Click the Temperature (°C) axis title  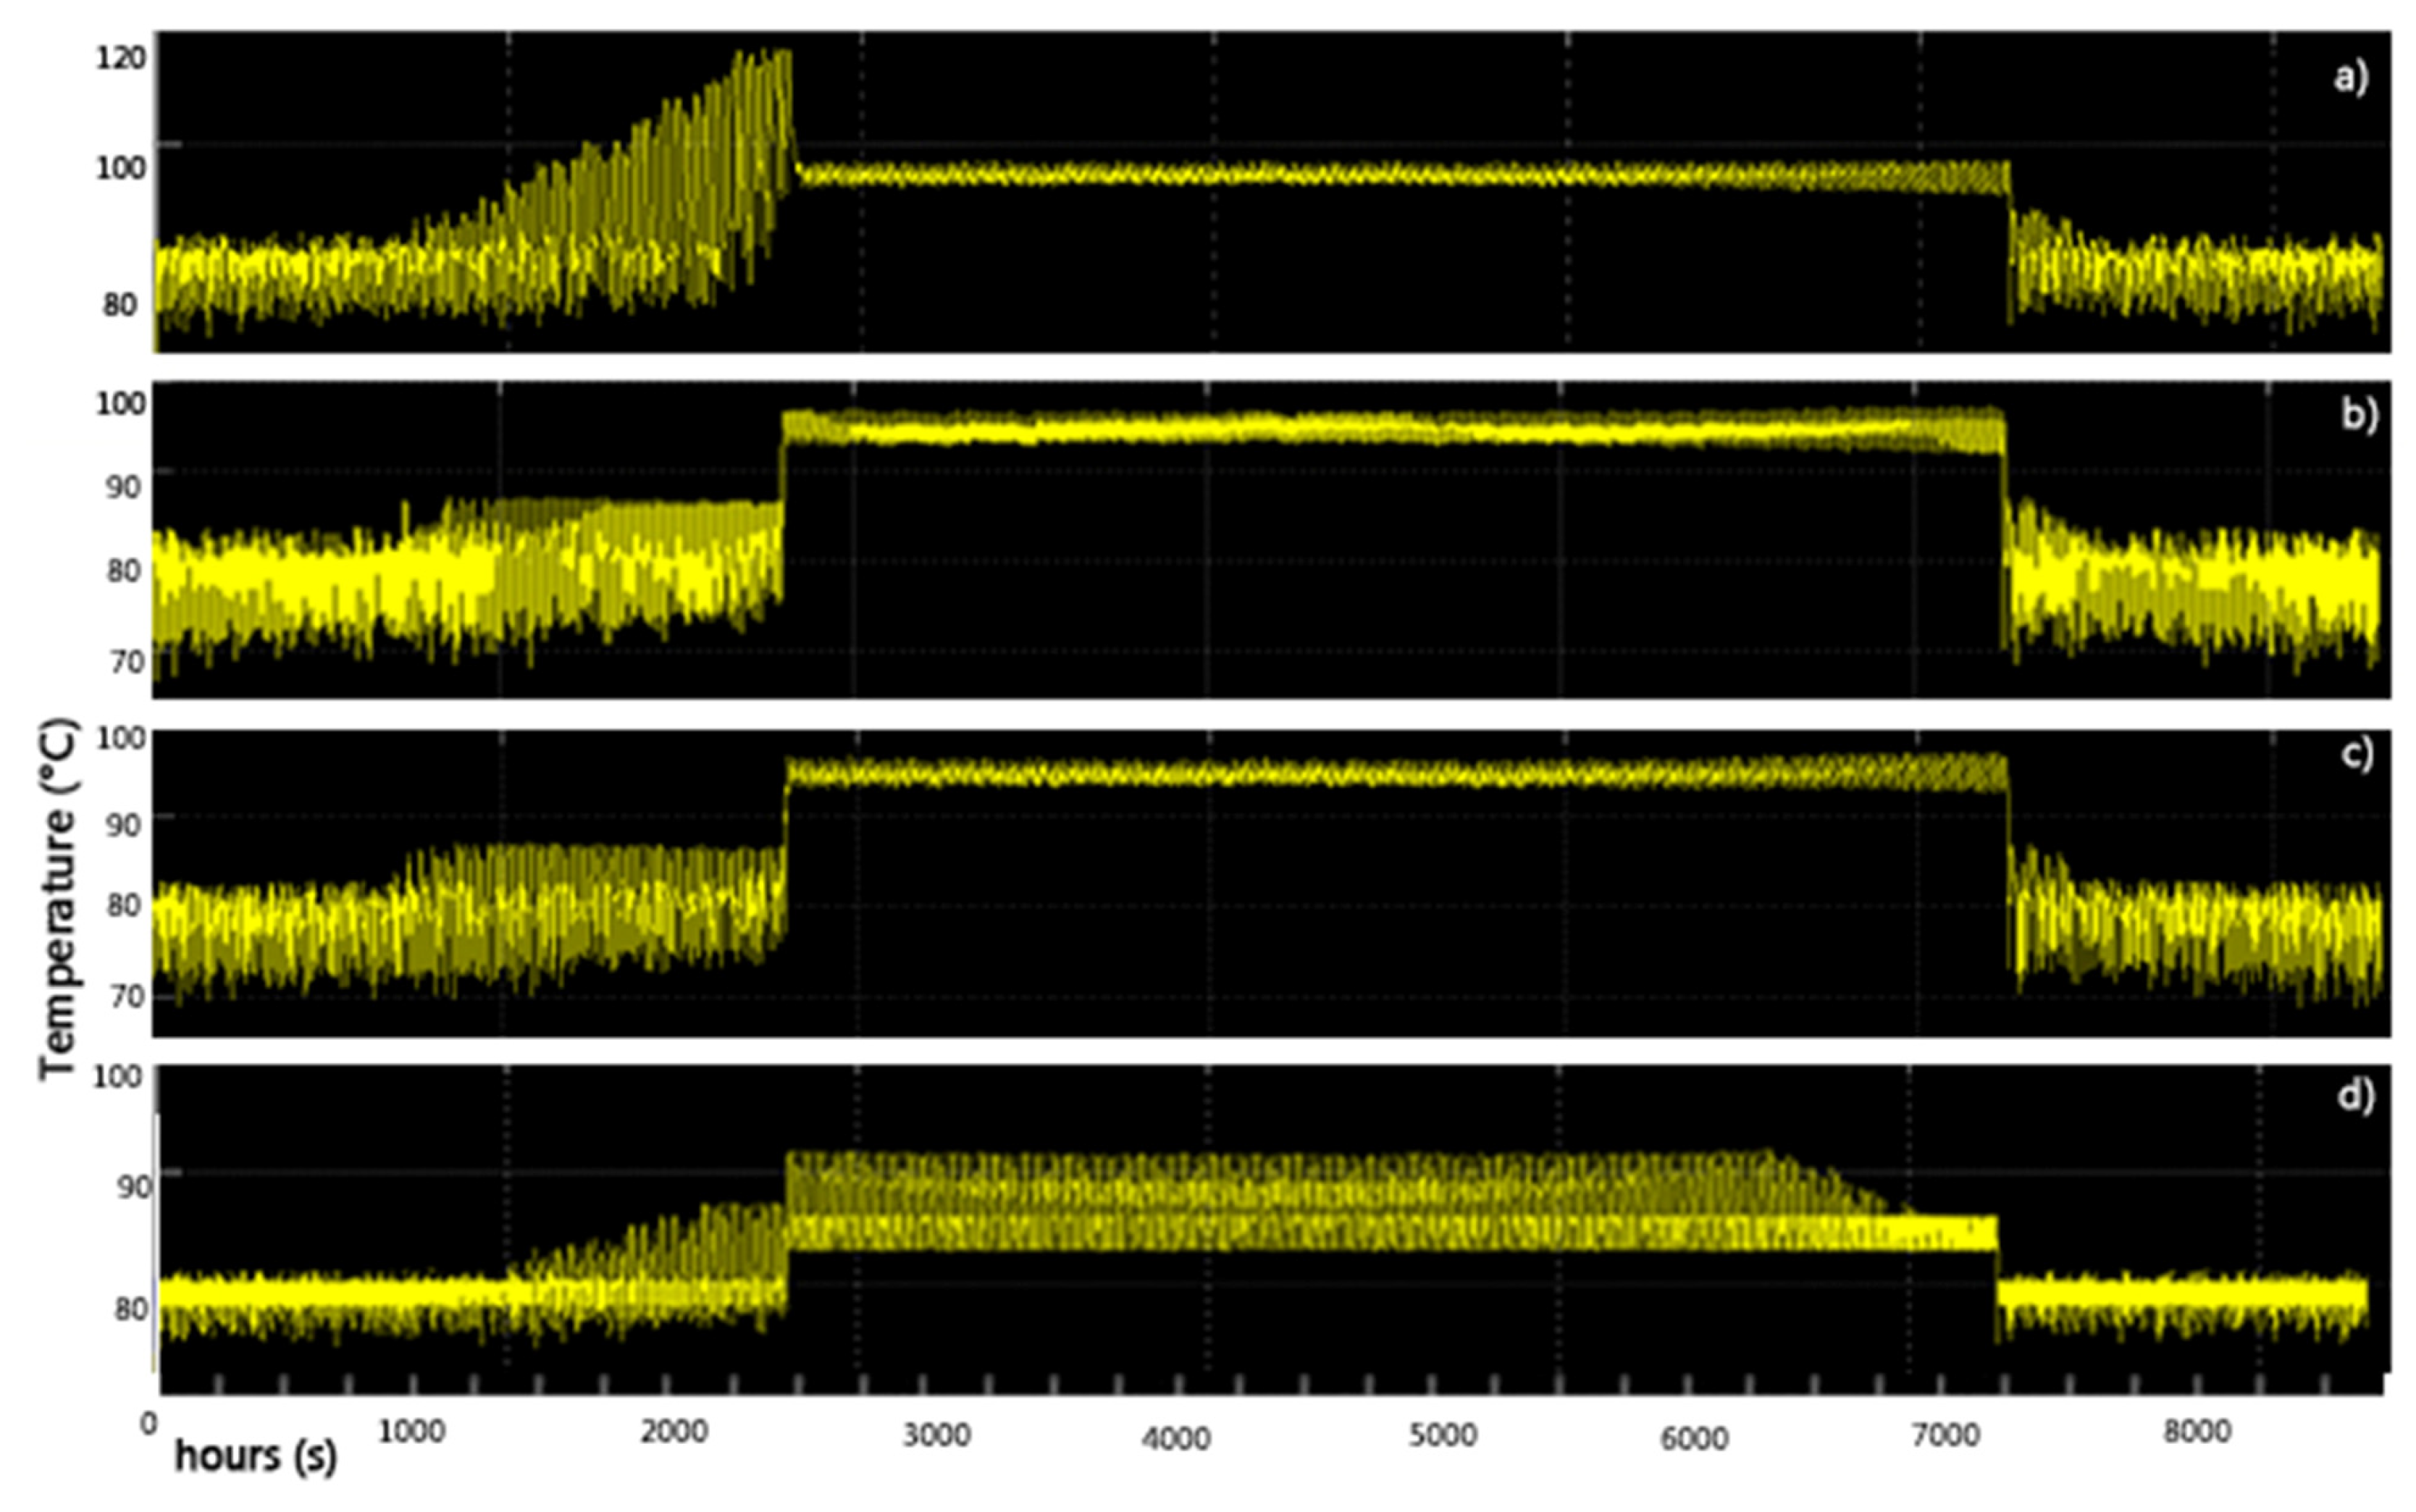coord(58,898)
